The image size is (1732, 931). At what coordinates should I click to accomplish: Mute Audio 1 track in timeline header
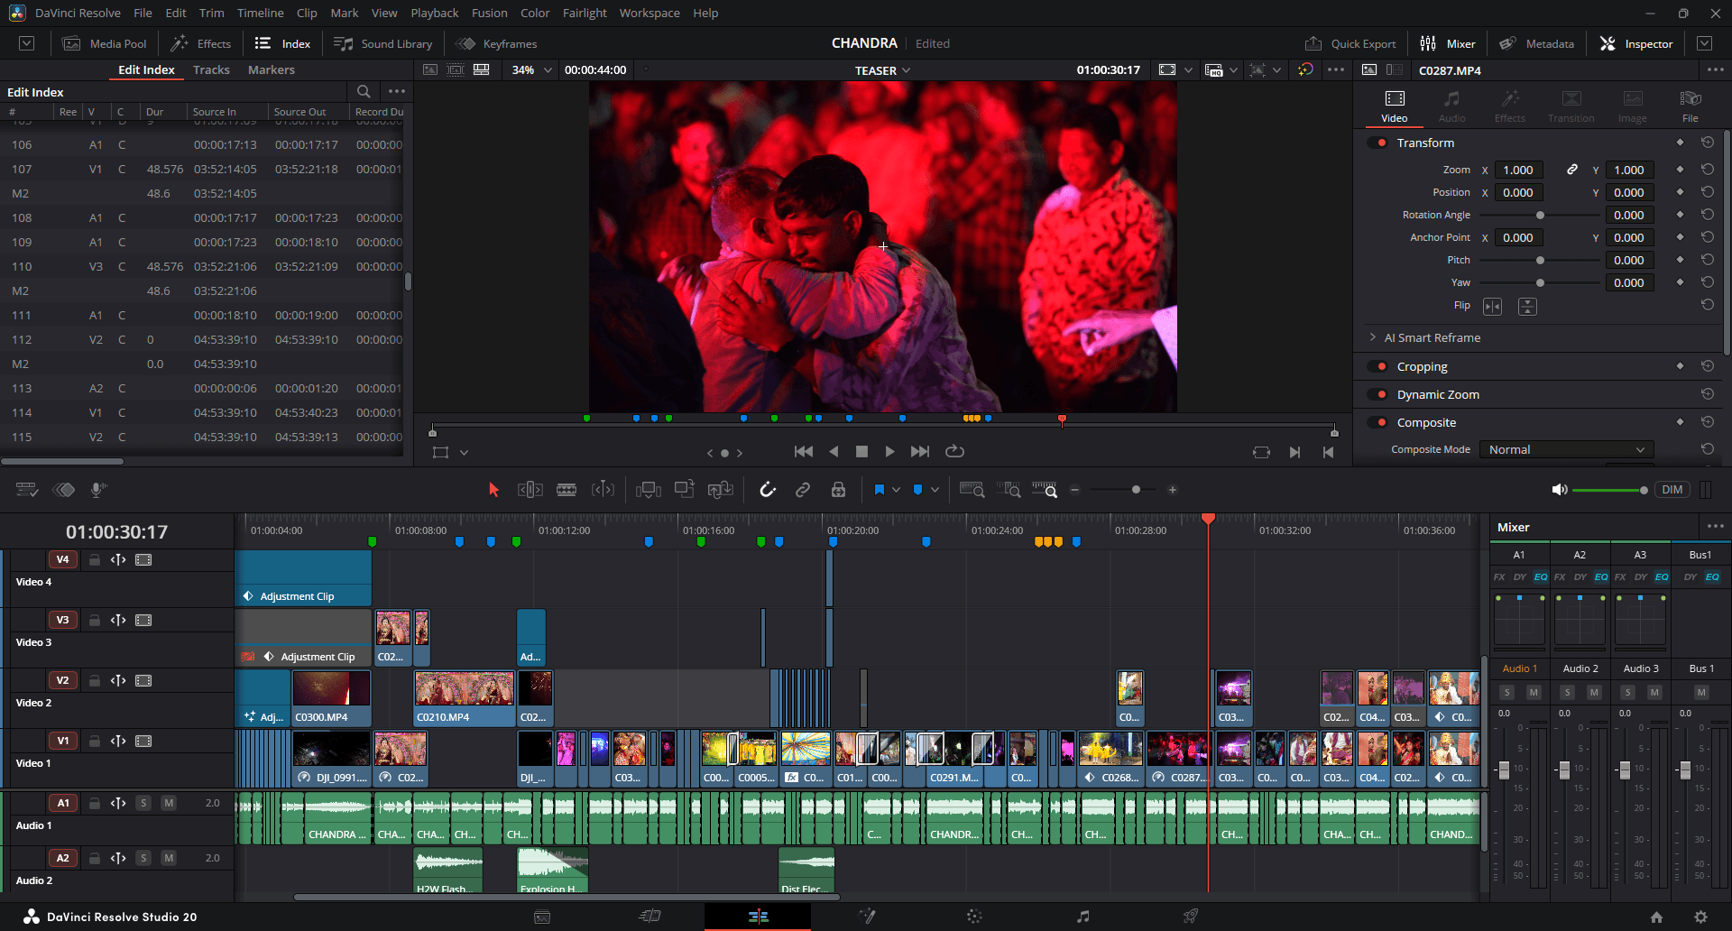169,803
